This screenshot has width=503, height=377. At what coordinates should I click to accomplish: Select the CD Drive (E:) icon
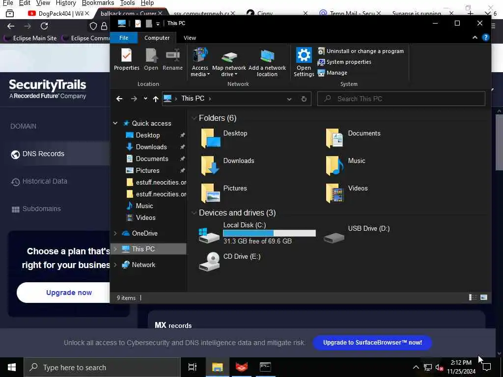point(209,261)
